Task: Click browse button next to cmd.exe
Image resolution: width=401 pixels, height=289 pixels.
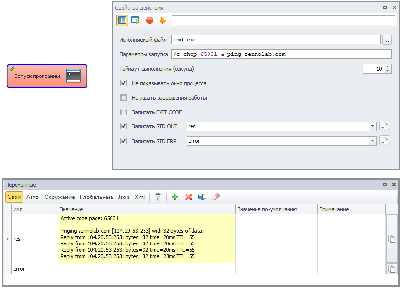Action: click(386, 40)
